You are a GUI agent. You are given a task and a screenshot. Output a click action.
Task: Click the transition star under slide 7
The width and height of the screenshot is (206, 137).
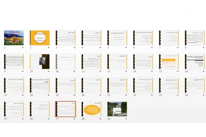178,48
